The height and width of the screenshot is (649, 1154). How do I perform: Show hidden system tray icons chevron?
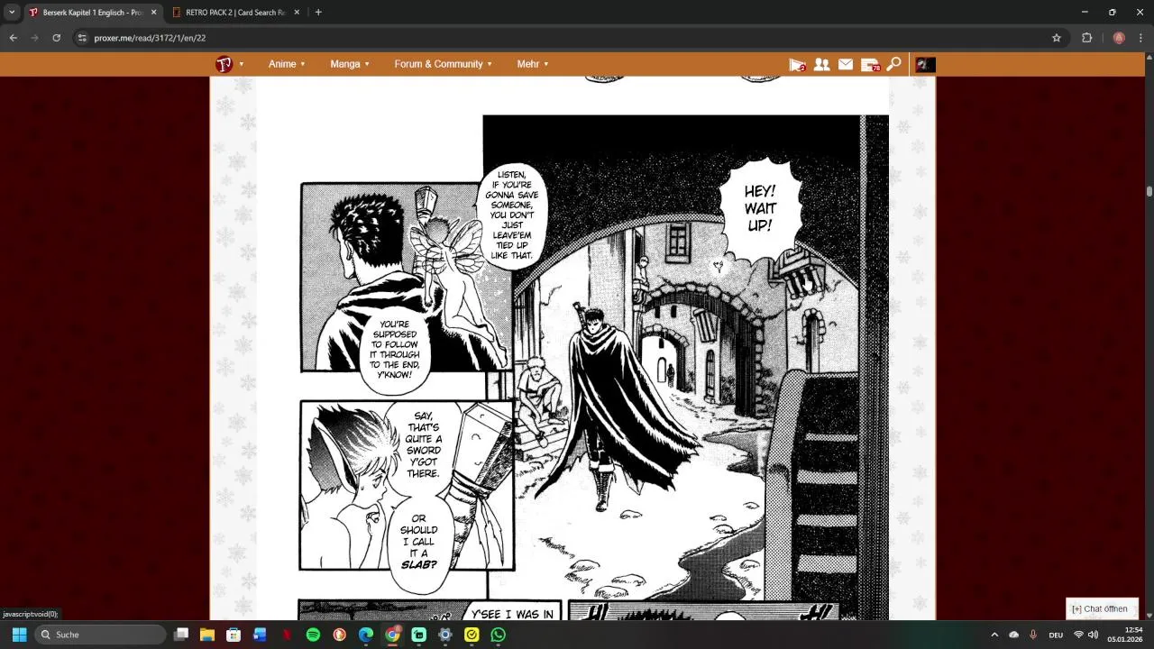[x=994, y=635]
